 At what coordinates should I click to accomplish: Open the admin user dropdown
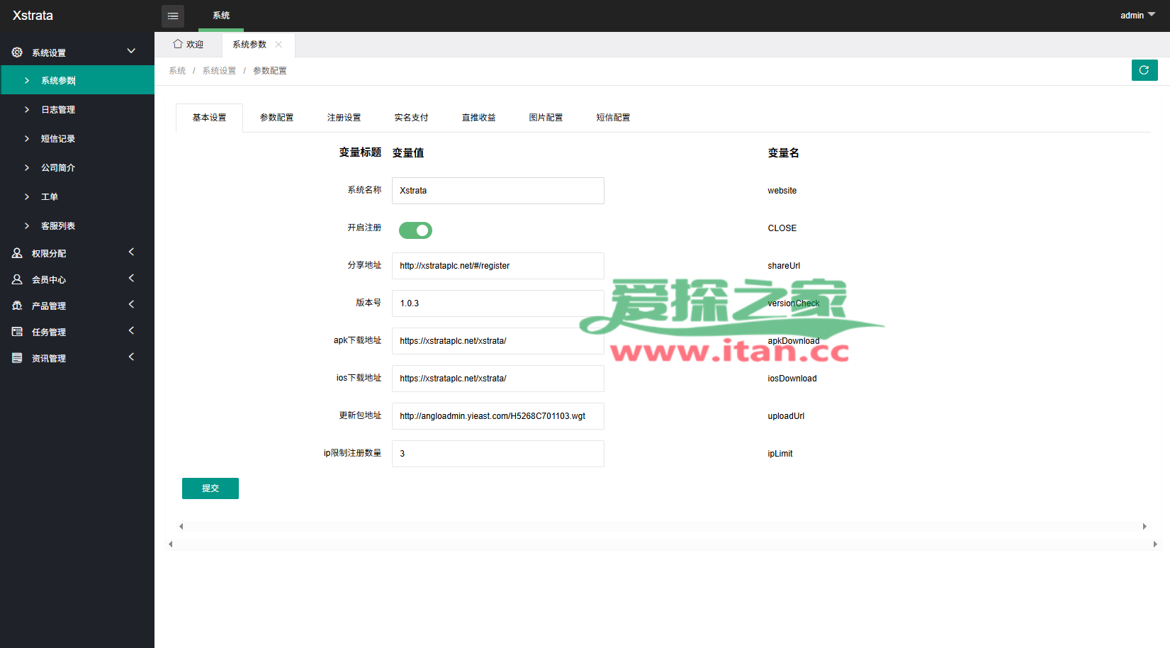pos(1137,16)
